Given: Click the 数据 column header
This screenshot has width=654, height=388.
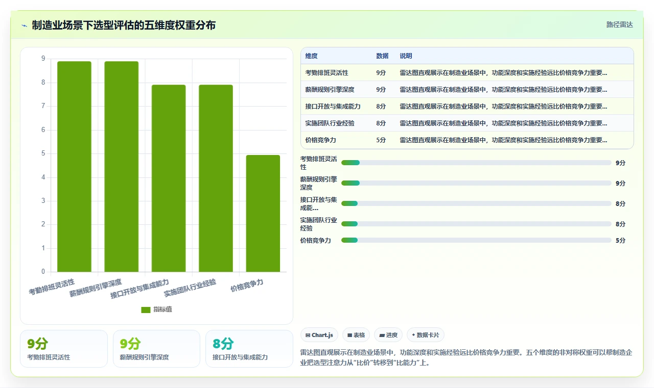Looking at the screenshot, I should pyautogui.click(x=382, y=56).
